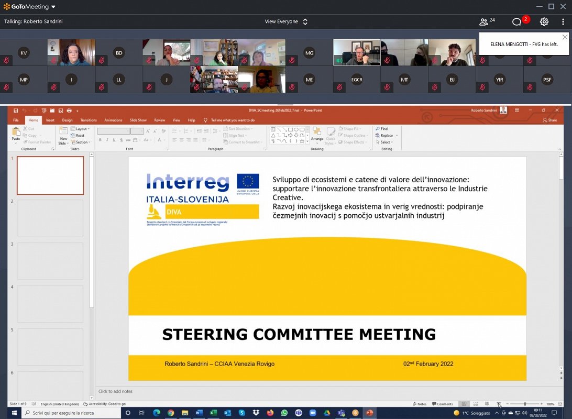The height and width of the screenshot is (419, 572).
Task: Open the Transitions ribbon tab
Action: click(x=89, y=120)
